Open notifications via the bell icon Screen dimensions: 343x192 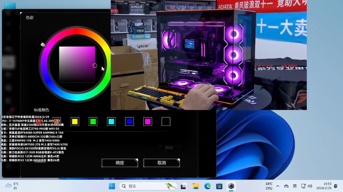click(335, 186)
